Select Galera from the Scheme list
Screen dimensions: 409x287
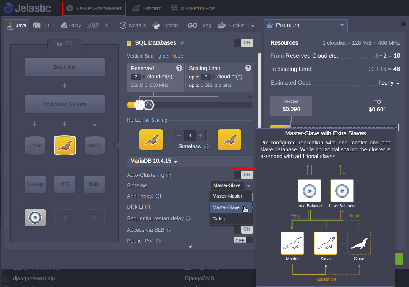click(x=220, y=219)
